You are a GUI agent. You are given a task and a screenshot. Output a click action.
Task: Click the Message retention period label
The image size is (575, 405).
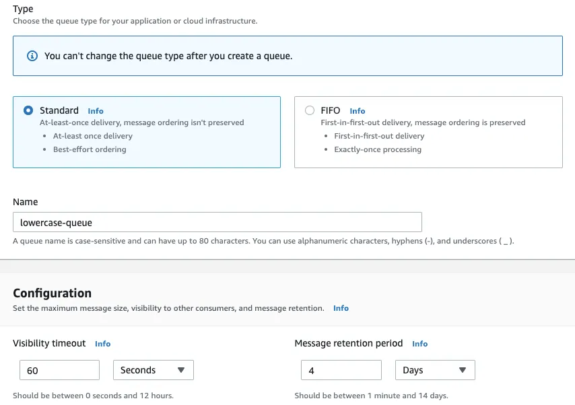tap(348, 343)
